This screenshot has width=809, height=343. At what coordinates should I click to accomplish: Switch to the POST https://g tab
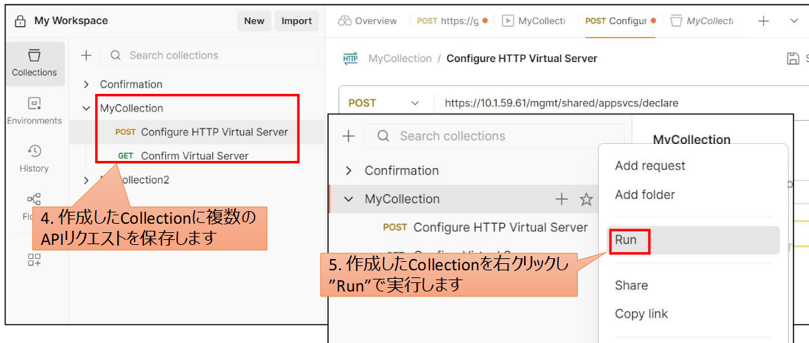tap(452, 21)
